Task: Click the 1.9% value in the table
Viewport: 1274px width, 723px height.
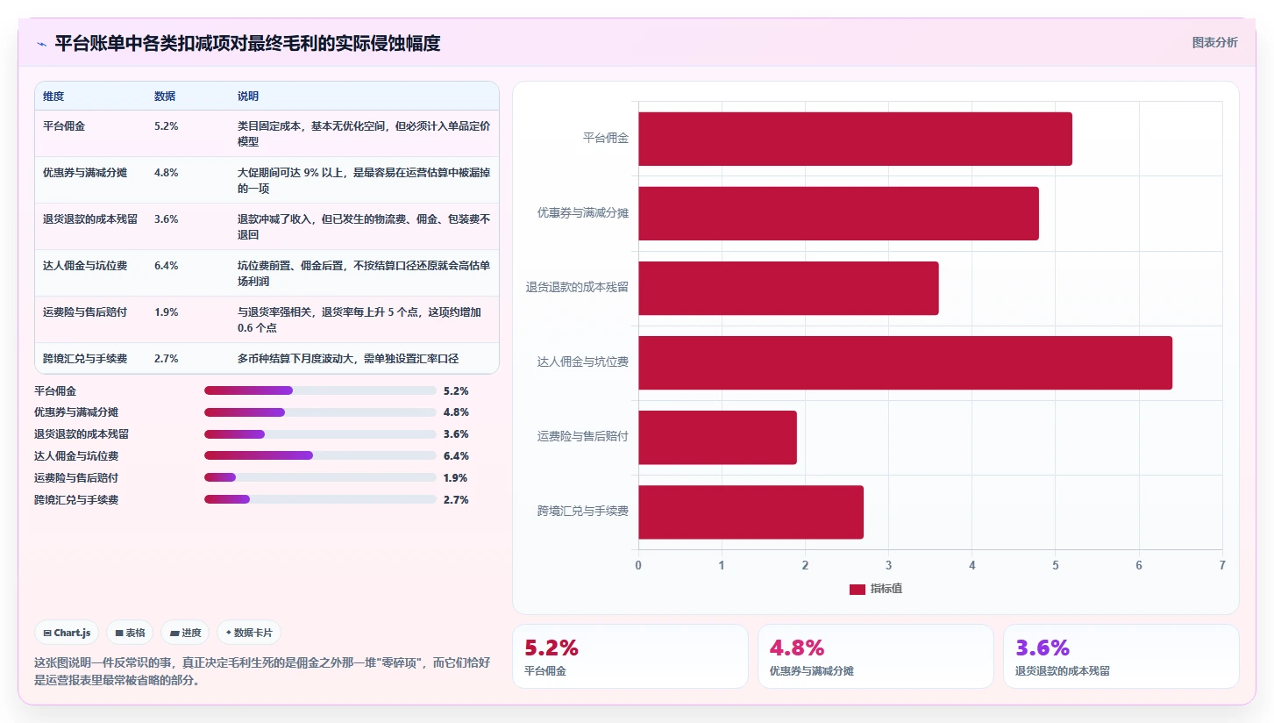Action: [167, 312]
